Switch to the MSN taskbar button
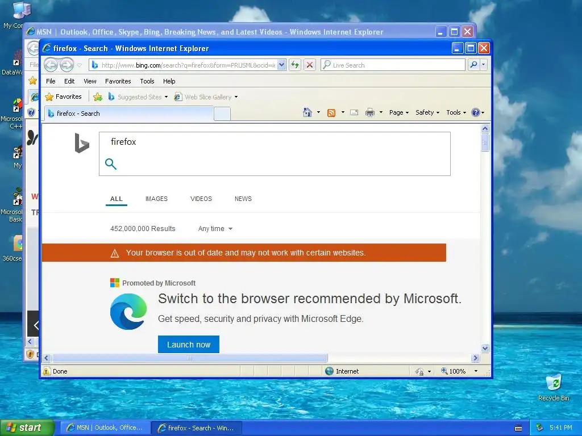This screenshot has height=436, width=582. (105, 428)
